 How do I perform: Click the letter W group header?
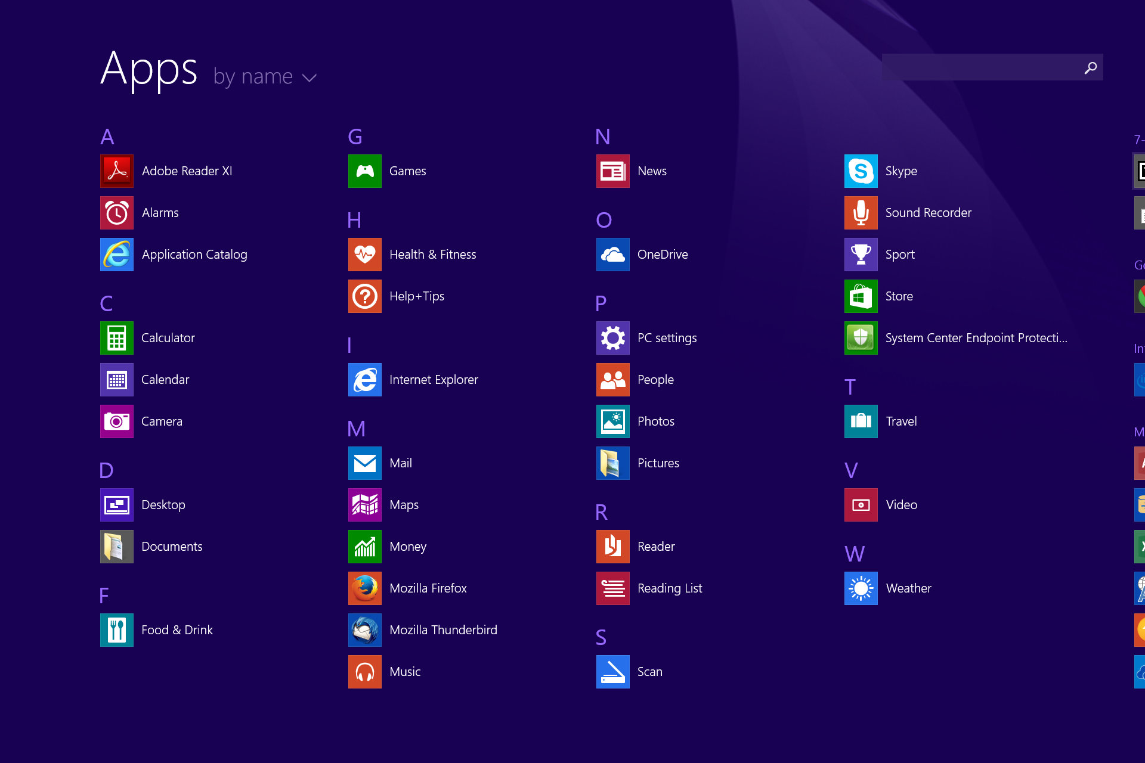855,554
